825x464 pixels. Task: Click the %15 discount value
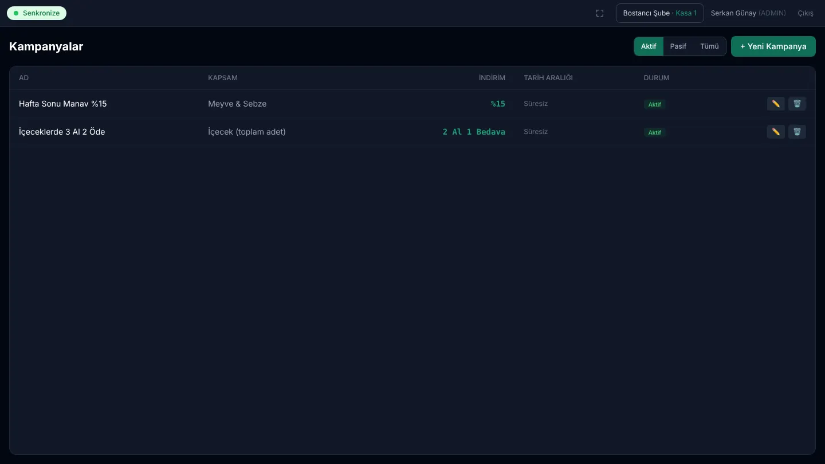click(498, 104)
